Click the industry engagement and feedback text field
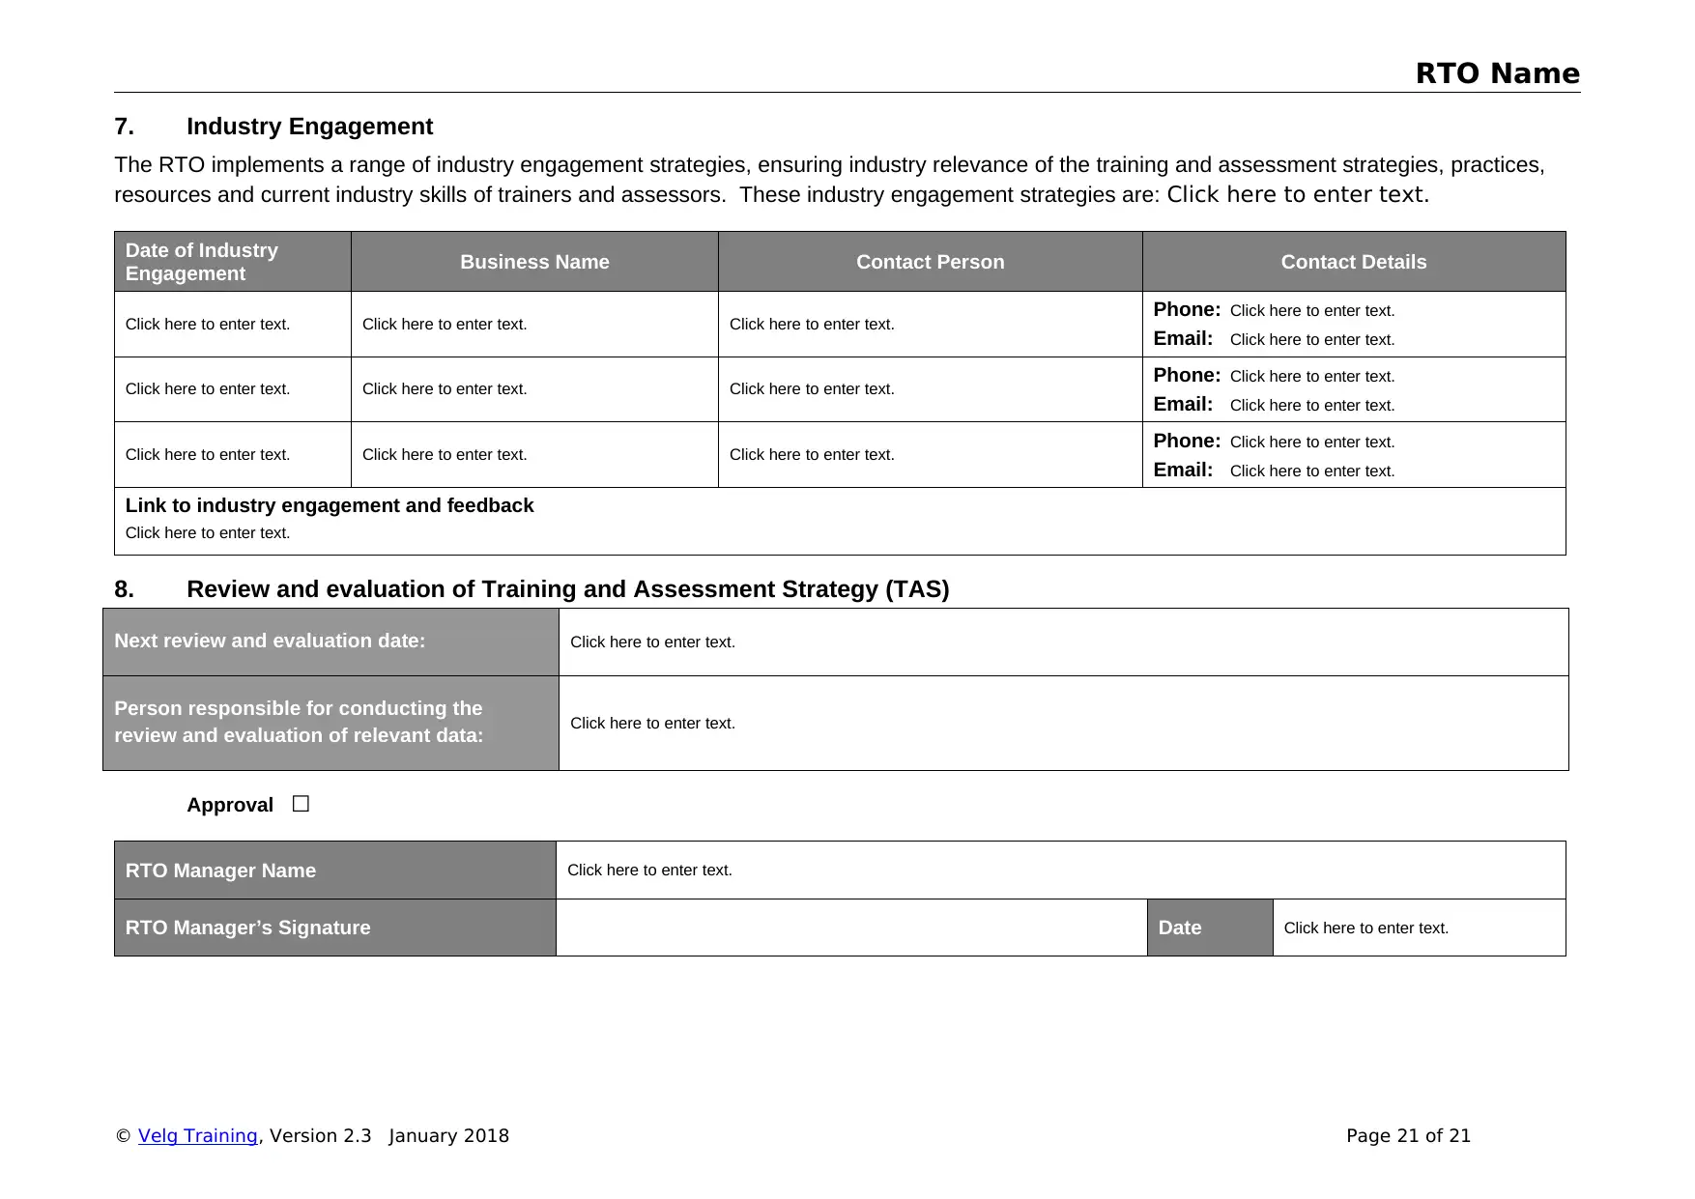The height and width of the screenshot is (1199, 1695). click(208, 533)
